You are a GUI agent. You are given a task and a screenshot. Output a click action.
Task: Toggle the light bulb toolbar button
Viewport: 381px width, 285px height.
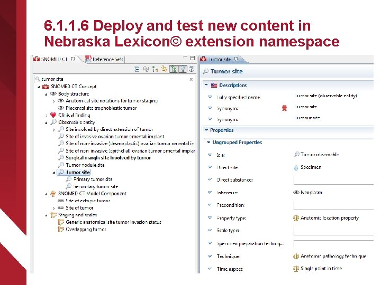(x=183, y=69)
